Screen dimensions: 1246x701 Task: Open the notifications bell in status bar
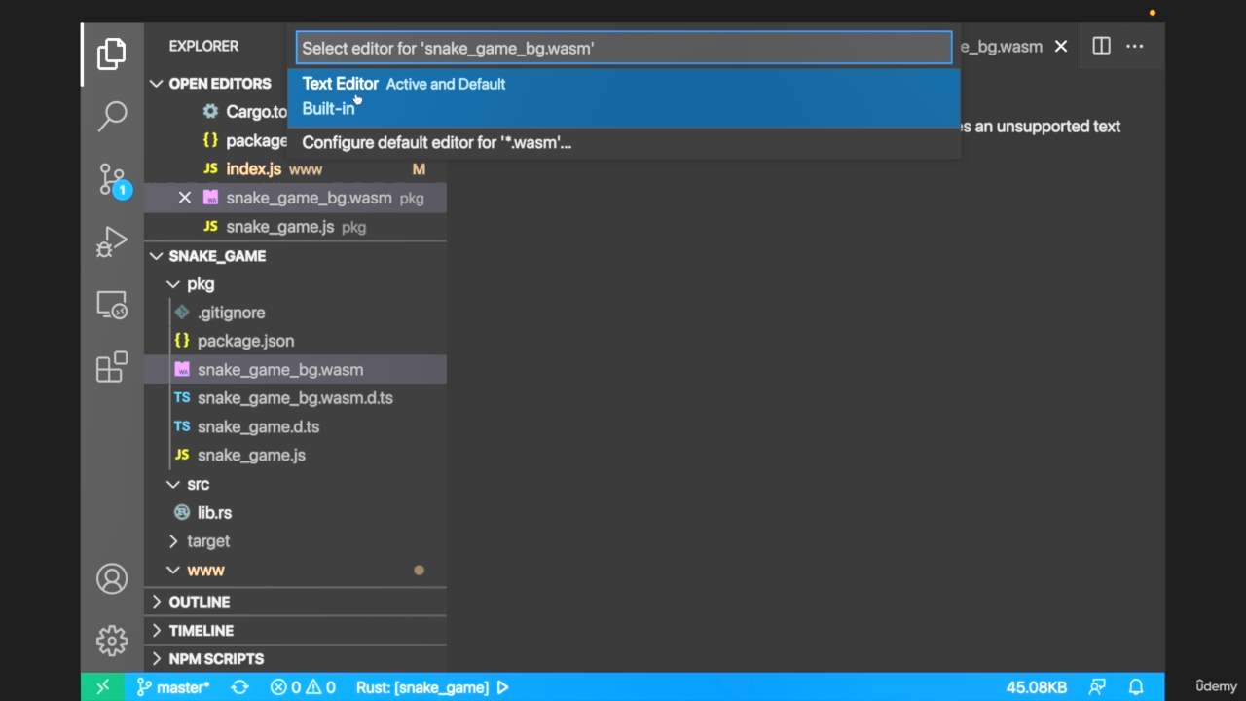click(x=1135, y=687)
